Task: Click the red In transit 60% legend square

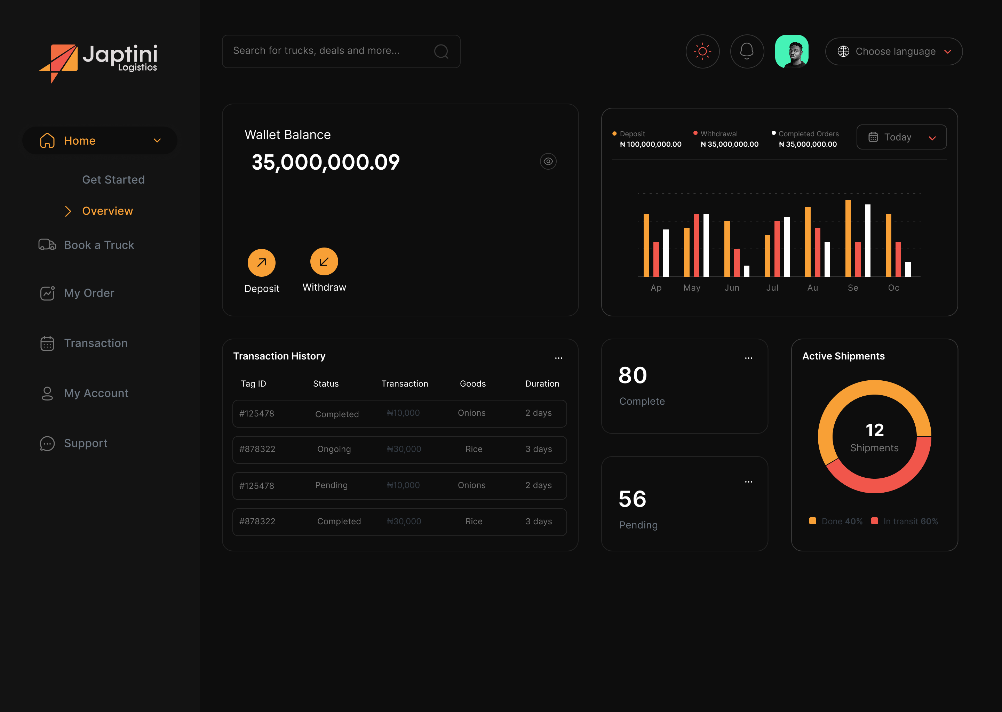Action: click(x=874, y=521)
